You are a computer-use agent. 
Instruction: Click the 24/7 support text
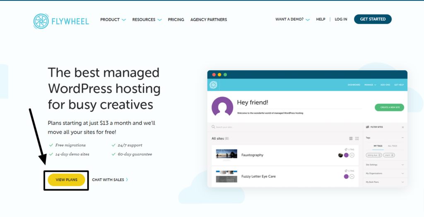click(130, 145)
